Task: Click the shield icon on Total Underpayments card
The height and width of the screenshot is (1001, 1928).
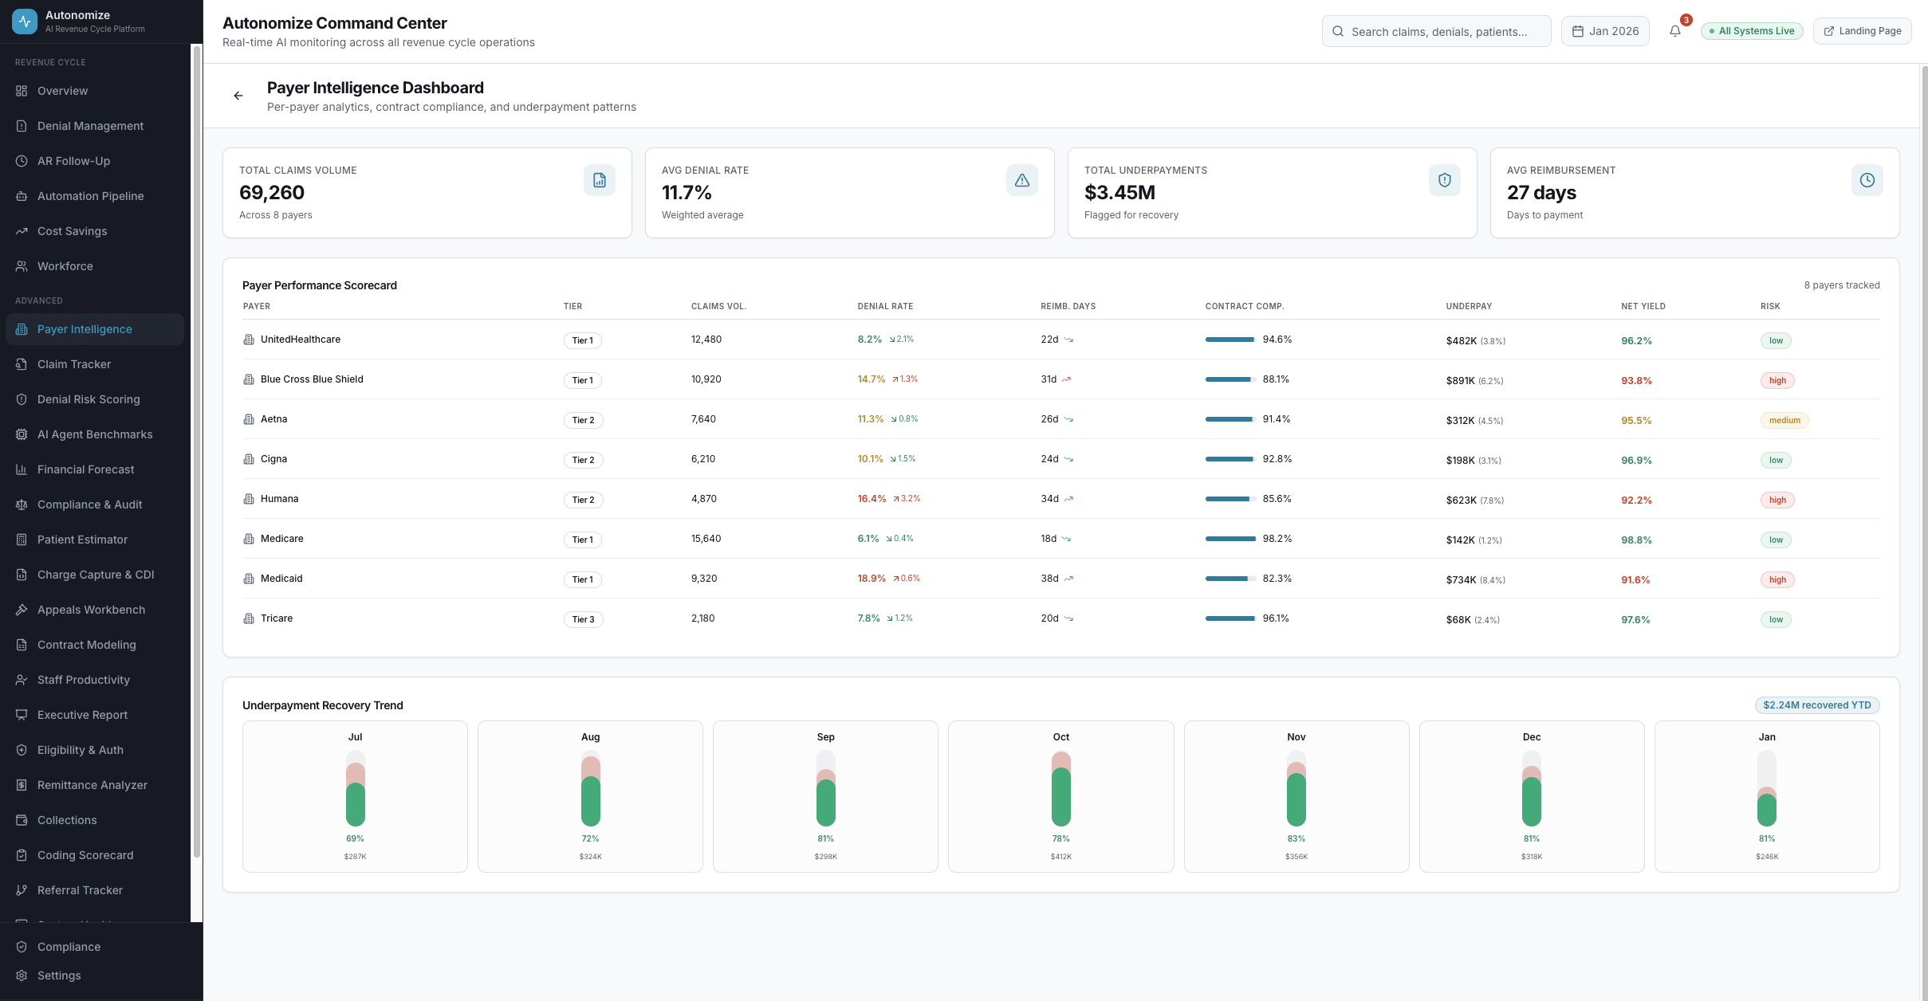Action: click(x=1445, y=180)
